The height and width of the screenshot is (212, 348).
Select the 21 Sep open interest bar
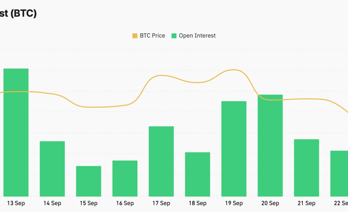pos(306,167)
